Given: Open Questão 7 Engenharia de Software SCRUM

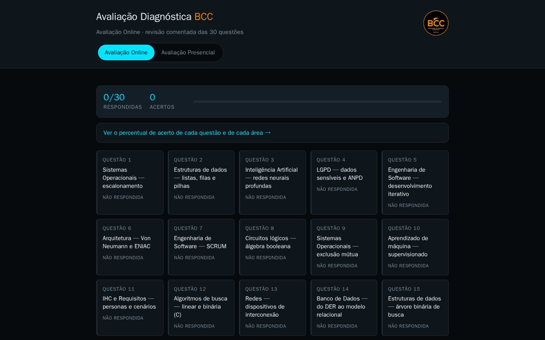Looking at the screenshot, I should pyautogui.click(x=201, y=247).
